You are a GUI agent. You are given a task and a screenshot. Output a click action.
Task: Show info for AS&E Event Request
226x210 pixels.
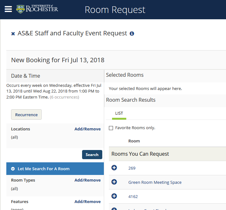[x=132, y=33]
